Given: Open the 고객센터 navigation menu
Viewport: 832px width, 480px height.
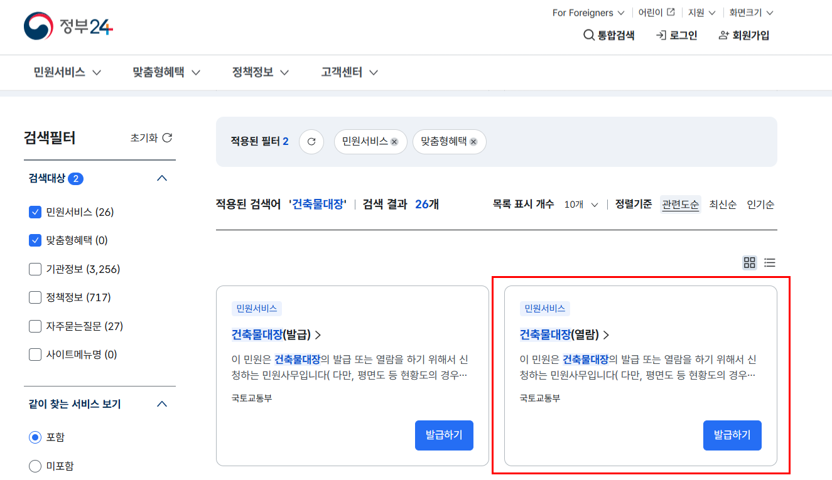Looking at the screenshot, I should [x=342, y=72].
